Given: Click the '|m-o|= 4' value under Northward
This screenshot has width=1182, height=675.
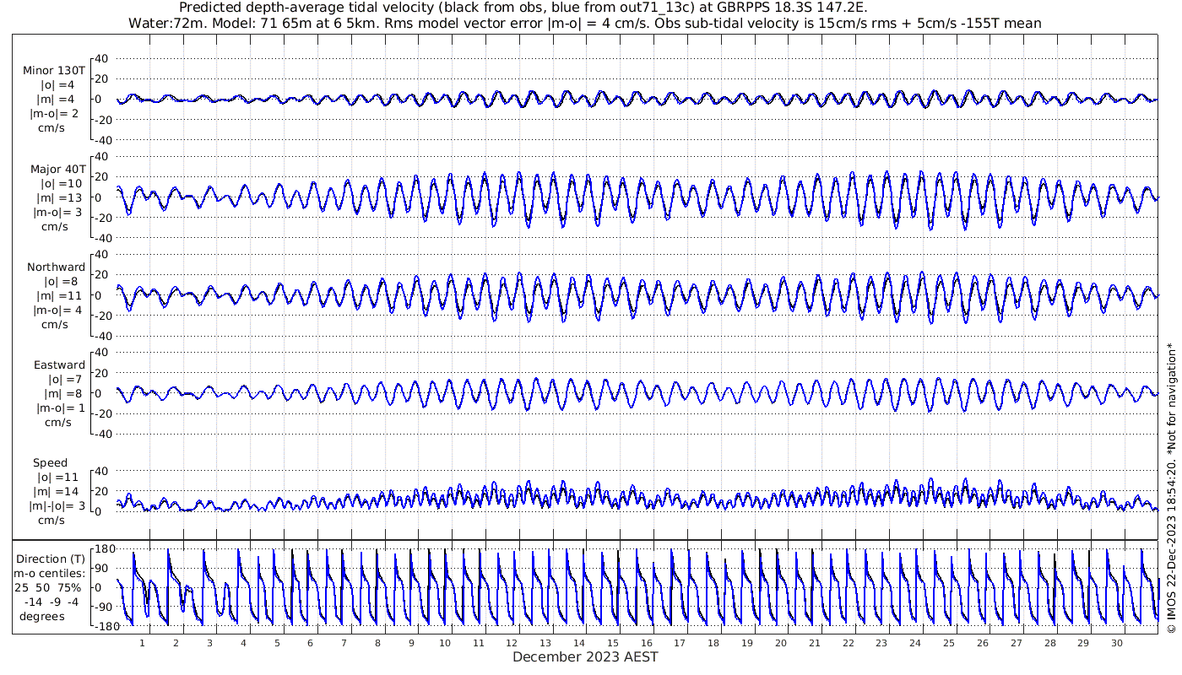Looking at the screenshot, I should (x=57, y=310).
